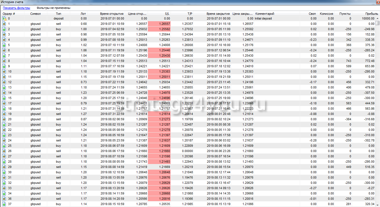Sort by the Прибыль column header
This screenshot has height=207, width=380.
point(370,14)
